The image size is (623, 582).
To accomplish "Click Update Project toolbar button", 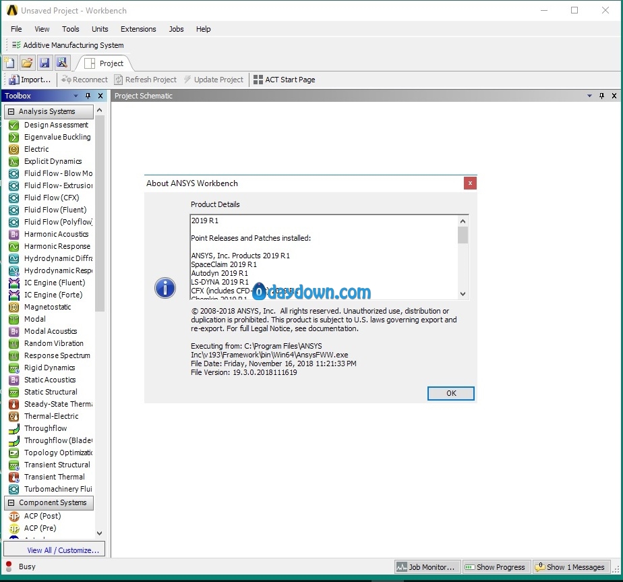I will coord(214,80).
